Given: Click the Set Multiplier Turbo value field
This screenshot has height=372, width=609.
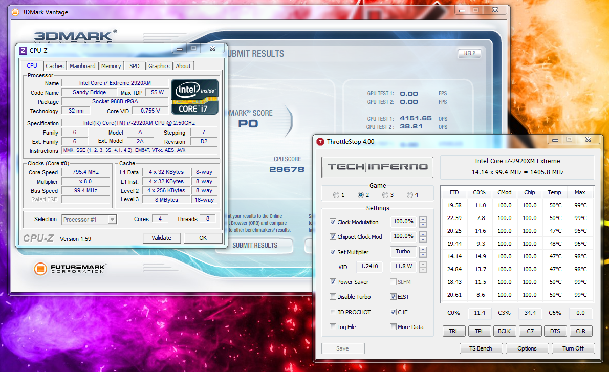Looking at the screenshot, I should (403, 252).
